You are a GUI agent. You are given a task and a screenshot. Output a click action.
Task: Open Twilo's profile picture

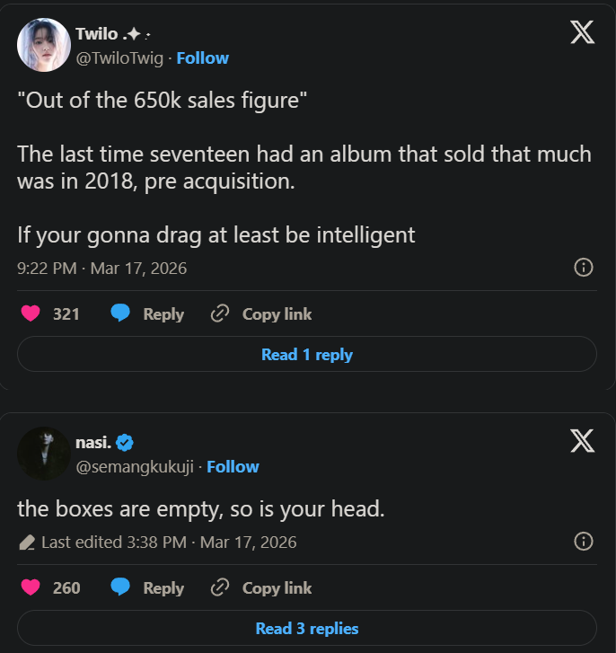click(x=44, y=45)
